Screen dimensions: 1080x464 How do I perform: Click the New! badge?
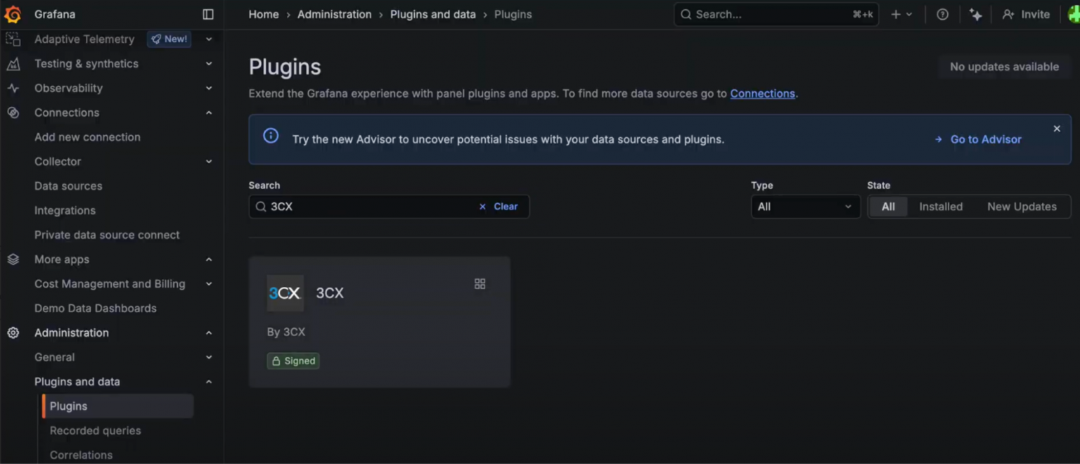[169, 39]
